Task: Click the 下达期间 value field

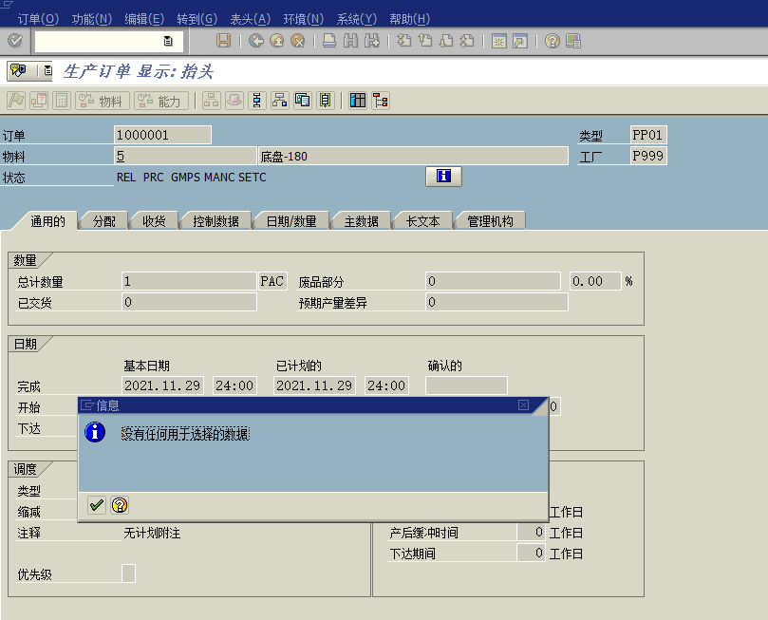Action: pyautogui.click(x=531, y=554)
